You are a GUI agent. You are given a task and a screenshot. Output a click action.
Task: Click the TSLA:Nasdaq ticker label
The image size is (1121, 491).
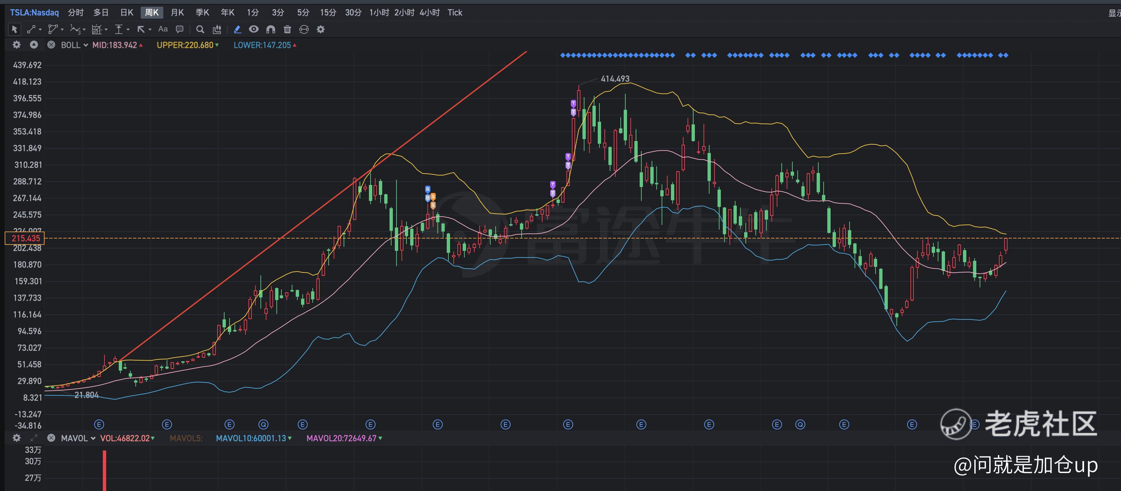[x=34, y=13]
